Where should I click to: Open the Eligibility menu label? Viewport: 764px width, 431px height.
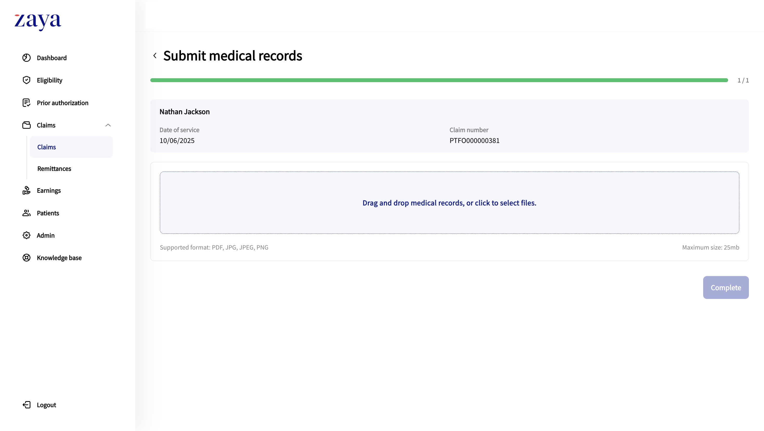tap(49, 80)
